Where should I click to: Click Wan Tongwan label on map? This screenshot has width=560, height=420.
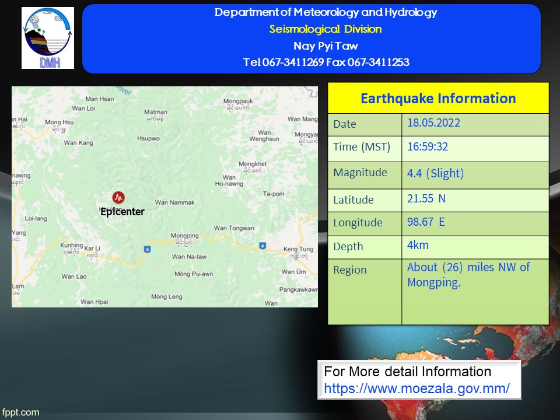point(234,228)
